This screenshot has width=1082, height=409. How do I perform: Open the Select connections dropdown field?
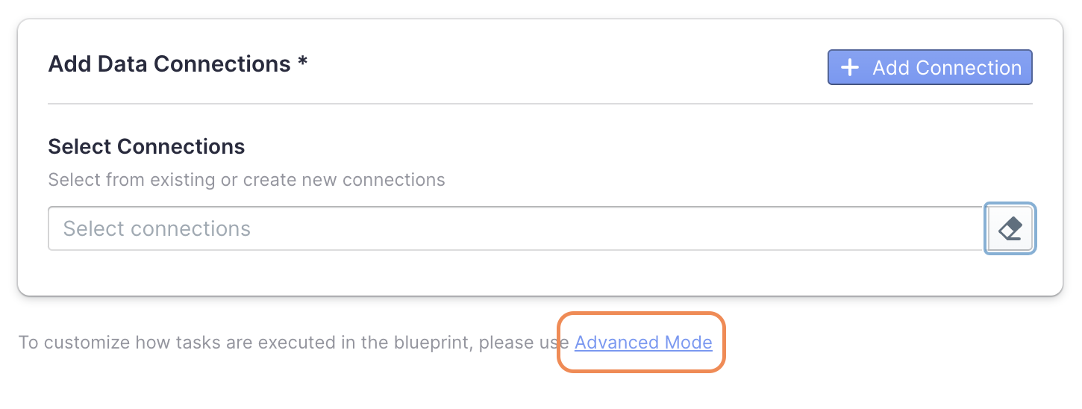pos(515,228)
